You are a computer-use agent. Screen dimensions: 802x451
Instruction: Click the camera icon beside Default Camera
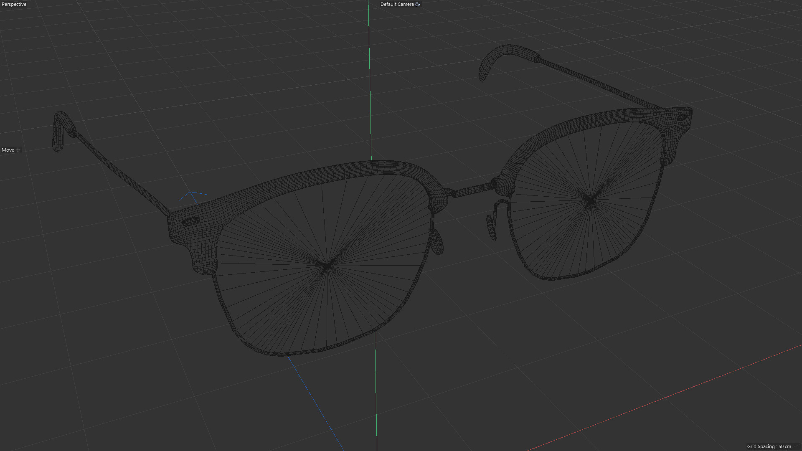[x=418, y=4]
